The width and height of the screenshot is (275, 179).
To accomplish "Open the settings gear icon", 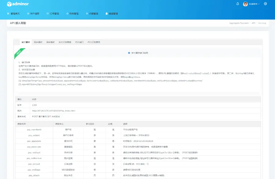I will (265, 4).
